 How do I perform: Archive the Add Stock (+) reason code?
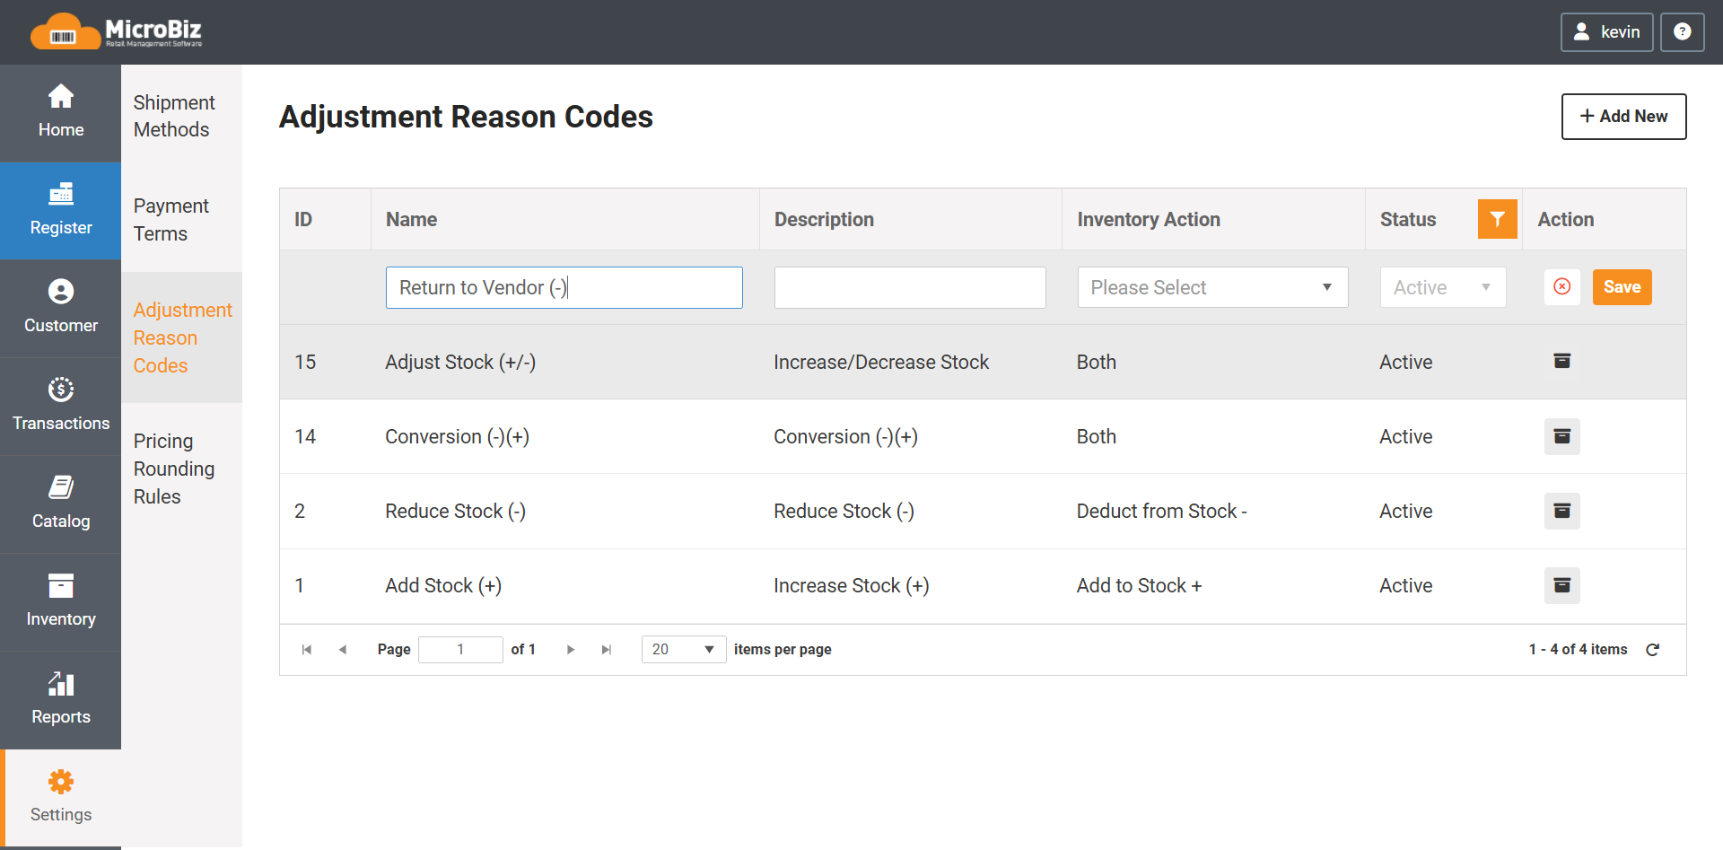pyautogui.click(x=1561, y=585)
